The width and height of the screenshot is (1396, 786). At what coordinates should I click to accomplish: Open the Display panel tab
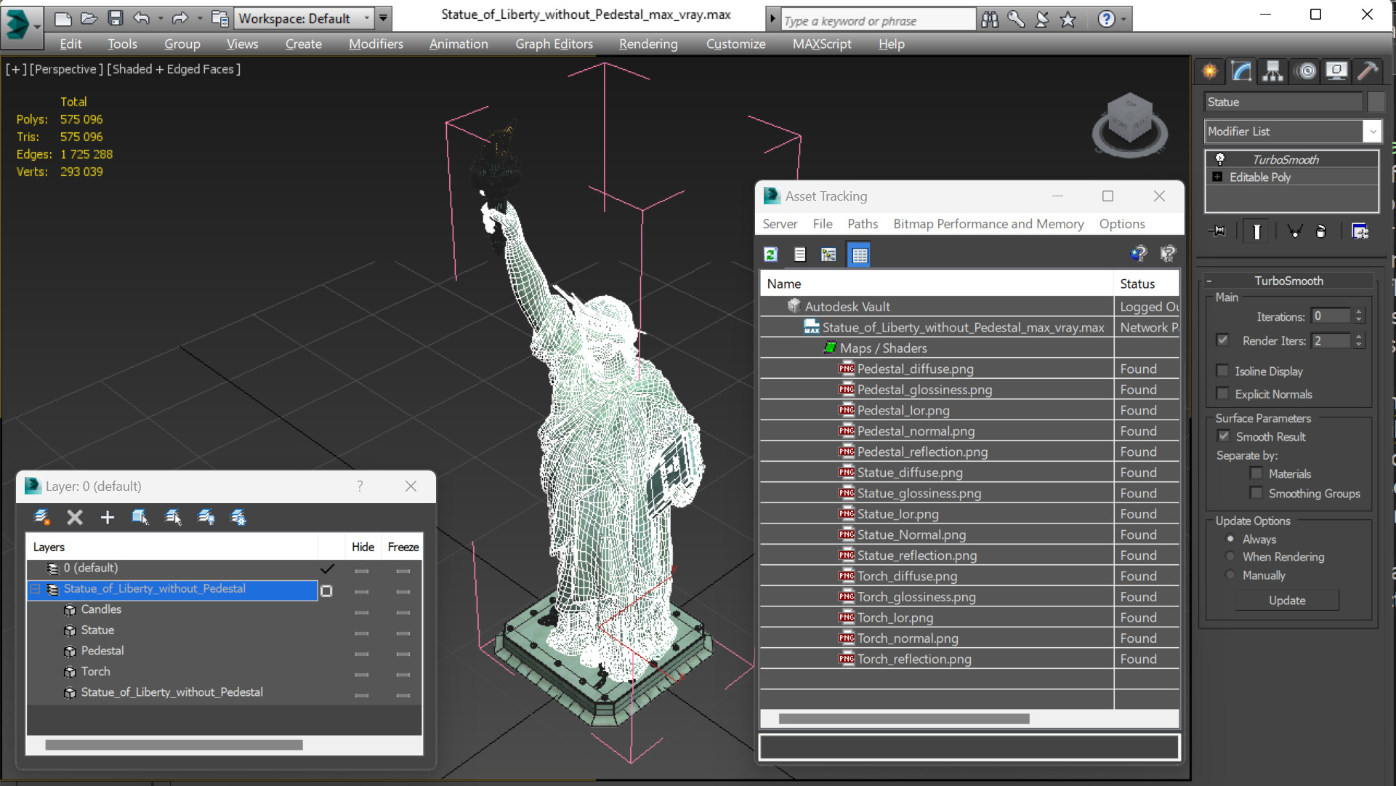point(1336,71)
